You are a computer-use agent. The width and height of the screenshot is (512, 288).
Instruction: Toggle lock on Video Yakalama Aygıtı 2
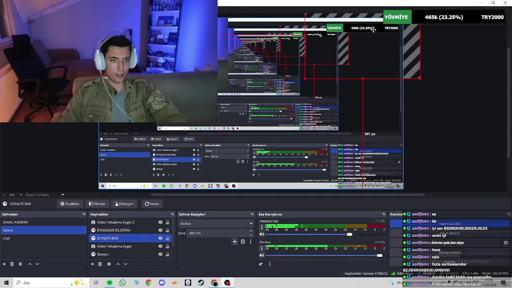[x=168, y=222]
